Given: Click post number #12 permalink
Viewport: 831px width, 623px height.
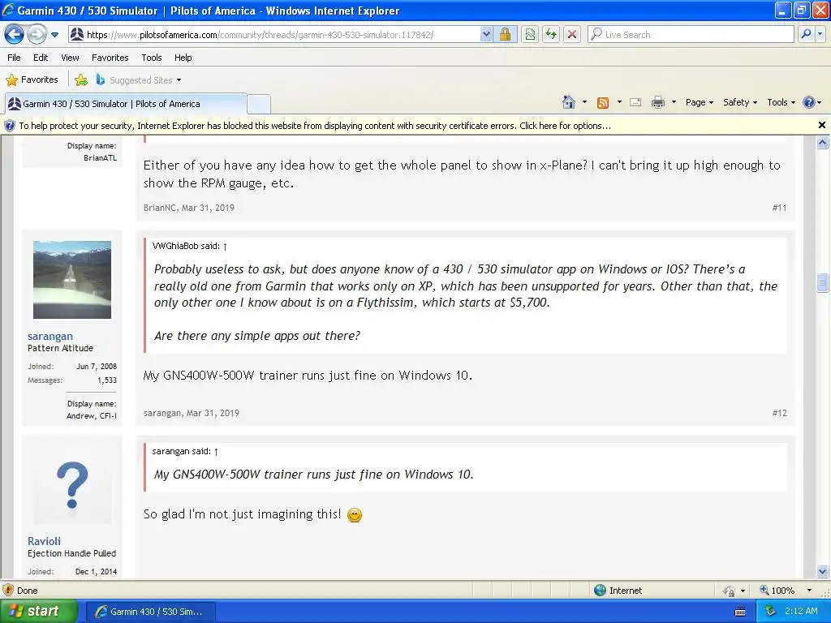Looking at the screenshot, I should [x=779, y=413].
